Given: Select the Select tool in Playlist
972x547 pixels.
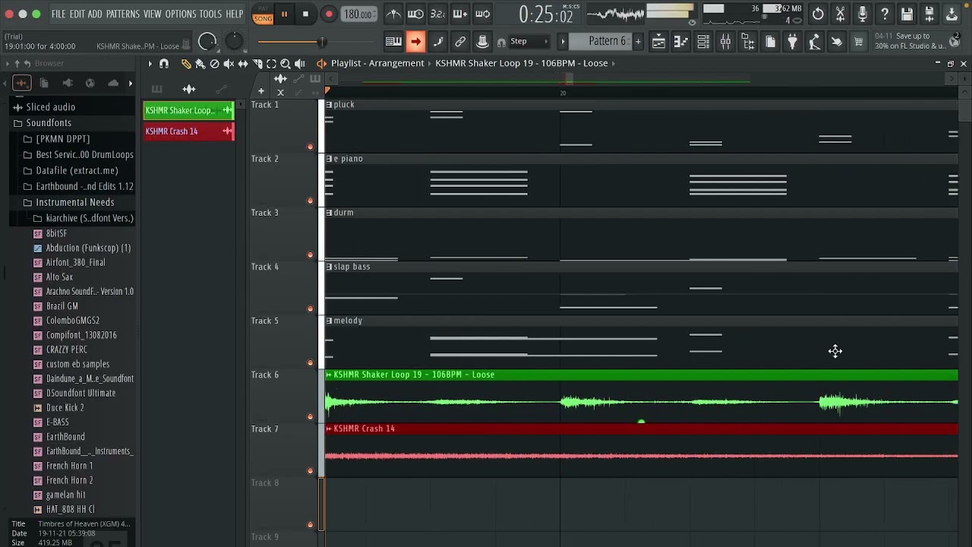Looking at the screenshot, I should click(271, 64).
